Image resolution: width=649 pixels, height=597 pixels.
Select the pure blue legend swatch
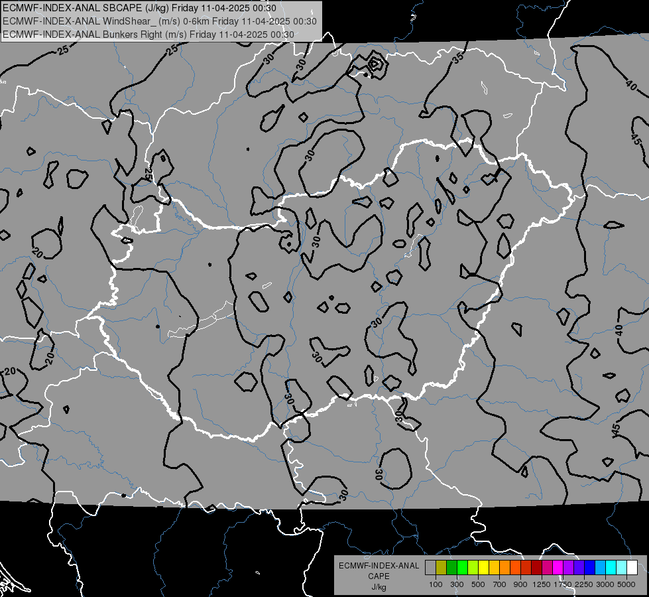[x=590, y=568]
